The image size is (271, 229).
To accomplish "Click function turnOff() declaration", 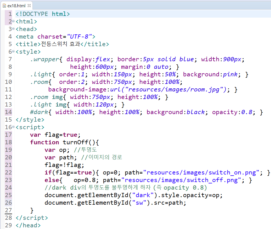I will pos(64,142).
